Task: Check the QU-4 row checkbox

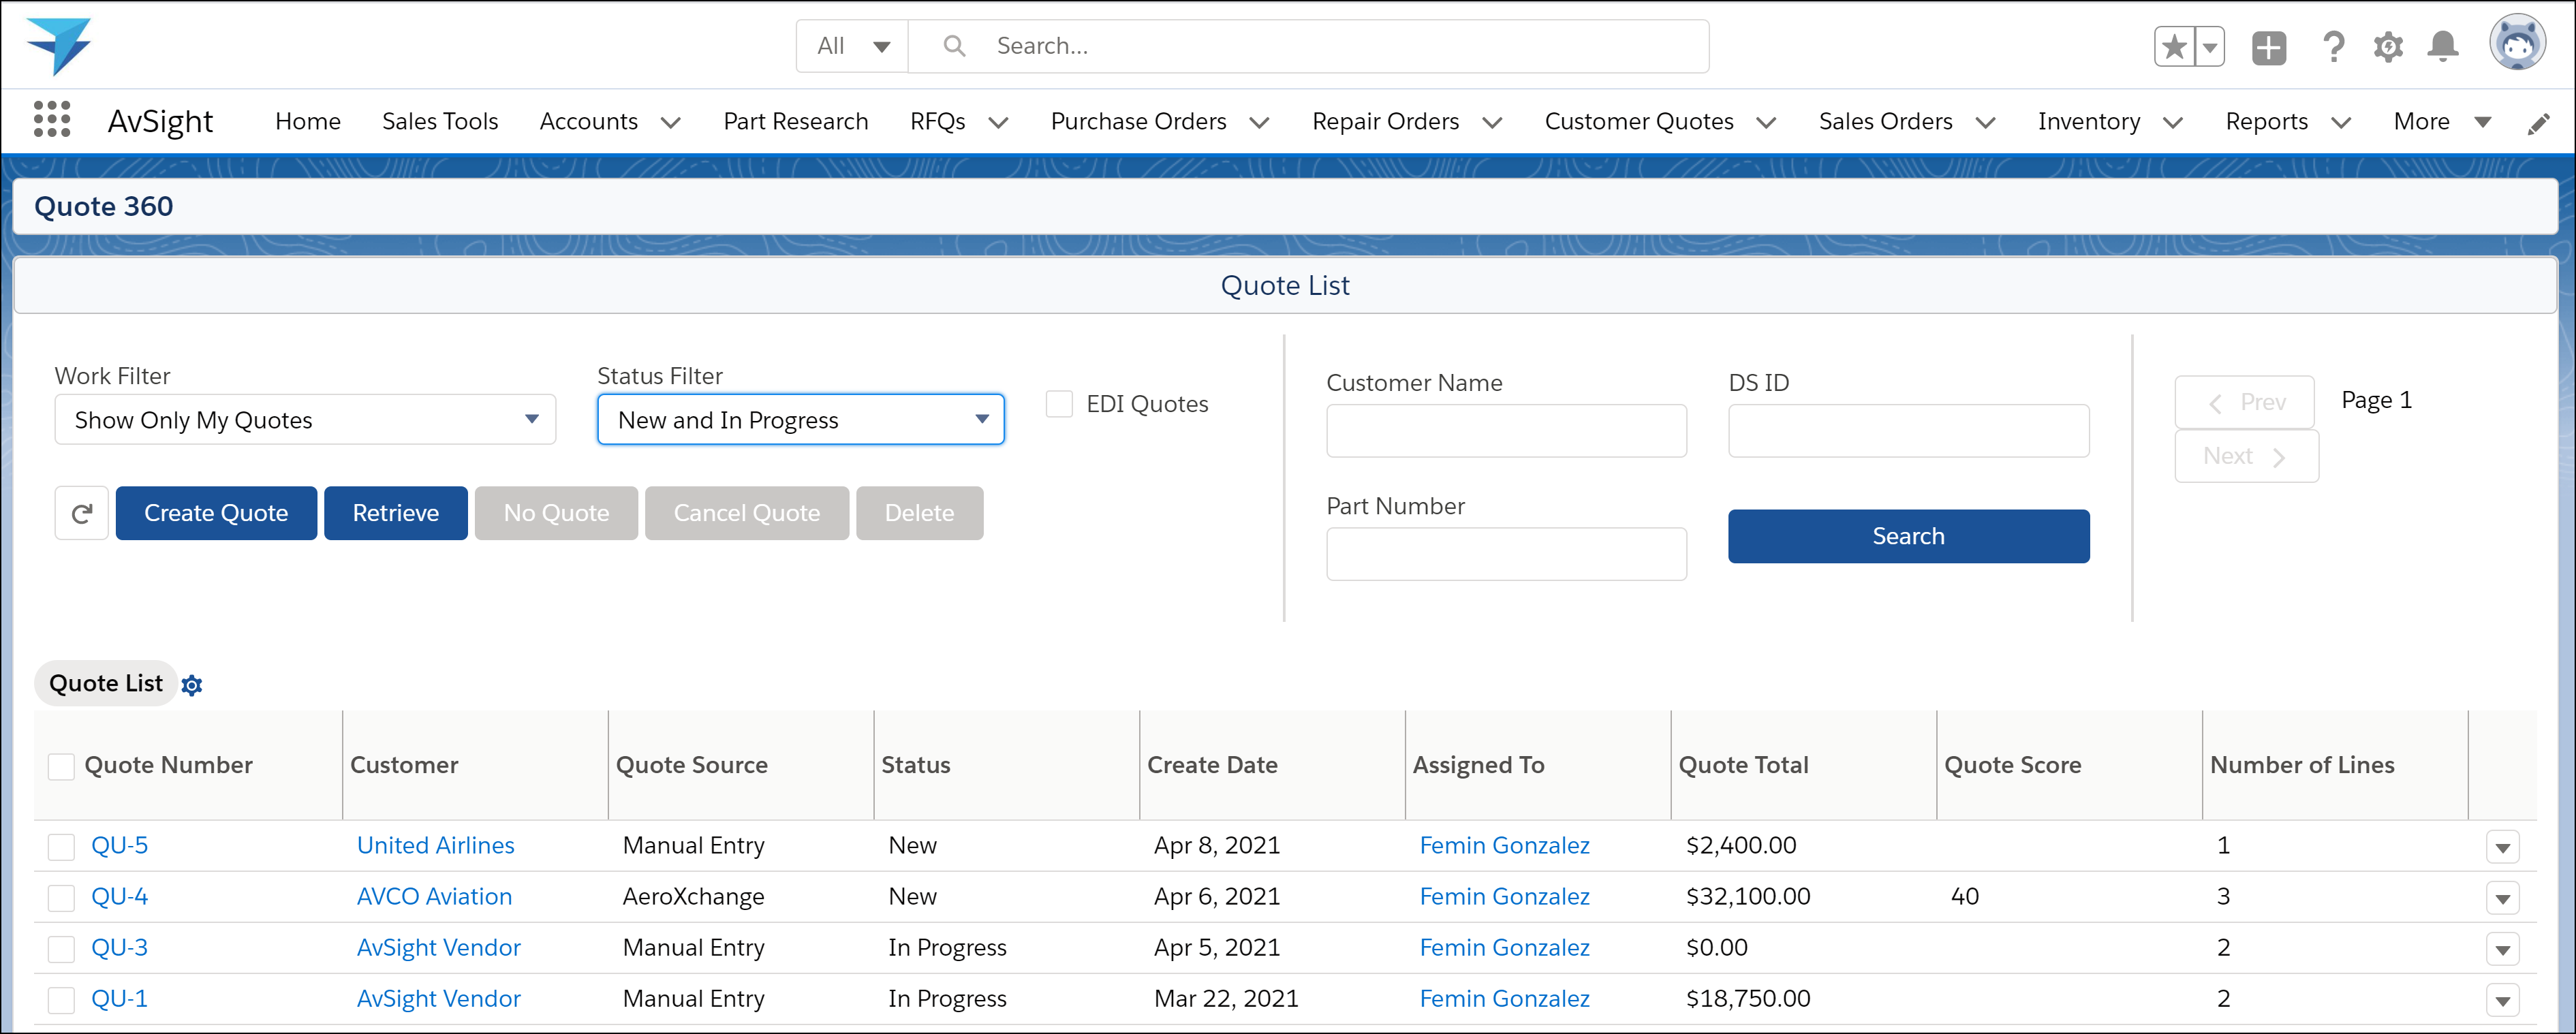Action: click(61, 898)
